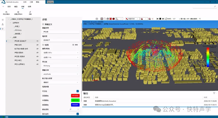Viewport: 218px width, 118px height.
Task: Uncheck the 可见性 visibility checkbox
Action: tap(77, 91)
